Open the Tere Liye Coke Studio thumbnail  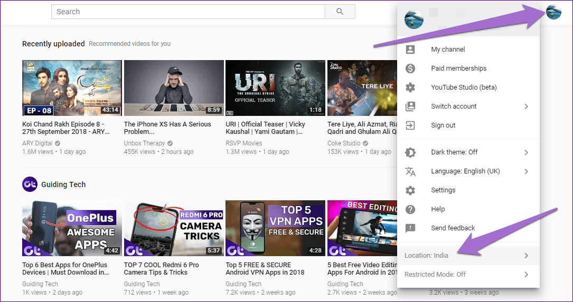point(362,88)
